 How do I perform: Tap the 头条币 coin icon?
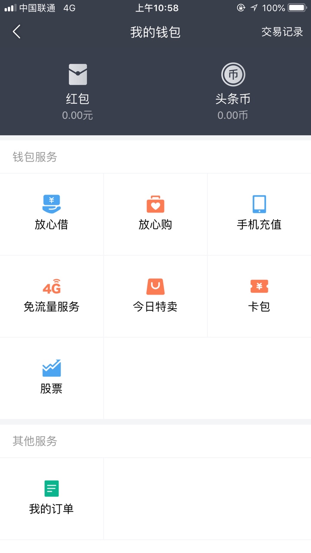tap(233, 74)
